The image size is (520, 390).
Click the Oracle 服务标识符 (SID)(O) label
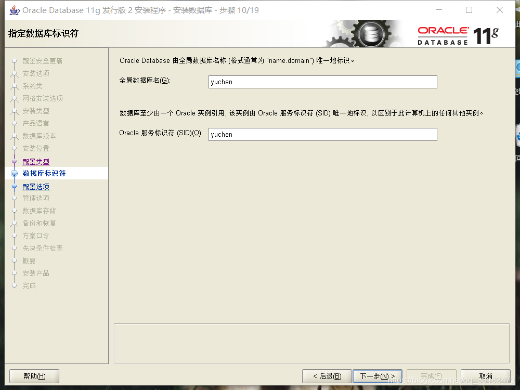[x=161, y=133]
